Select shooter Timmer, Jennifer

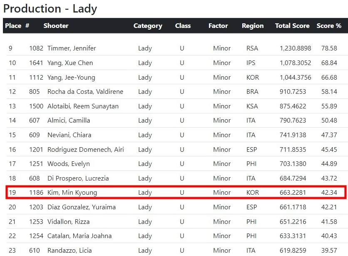[72, 48]
